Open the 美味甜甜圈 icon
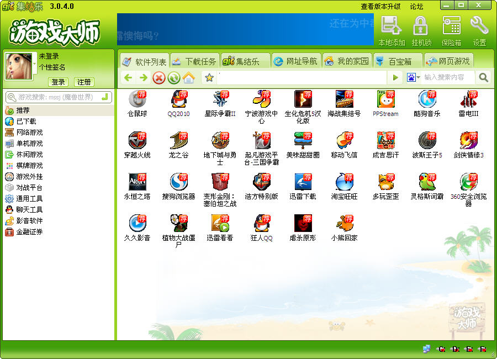 click(303, 140)
